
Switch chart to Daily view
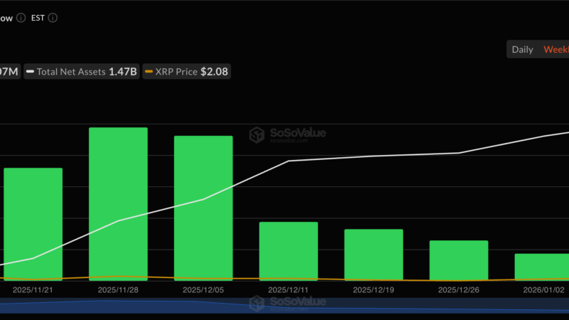coord(522,49)
